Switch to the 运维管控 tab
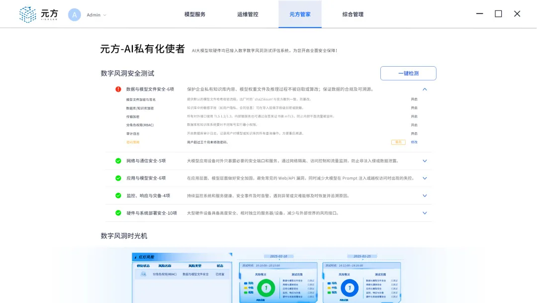 248,14
